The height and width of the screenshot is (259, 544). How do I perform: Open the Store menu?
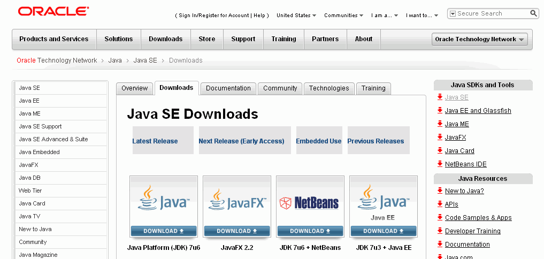pos(207,39)
